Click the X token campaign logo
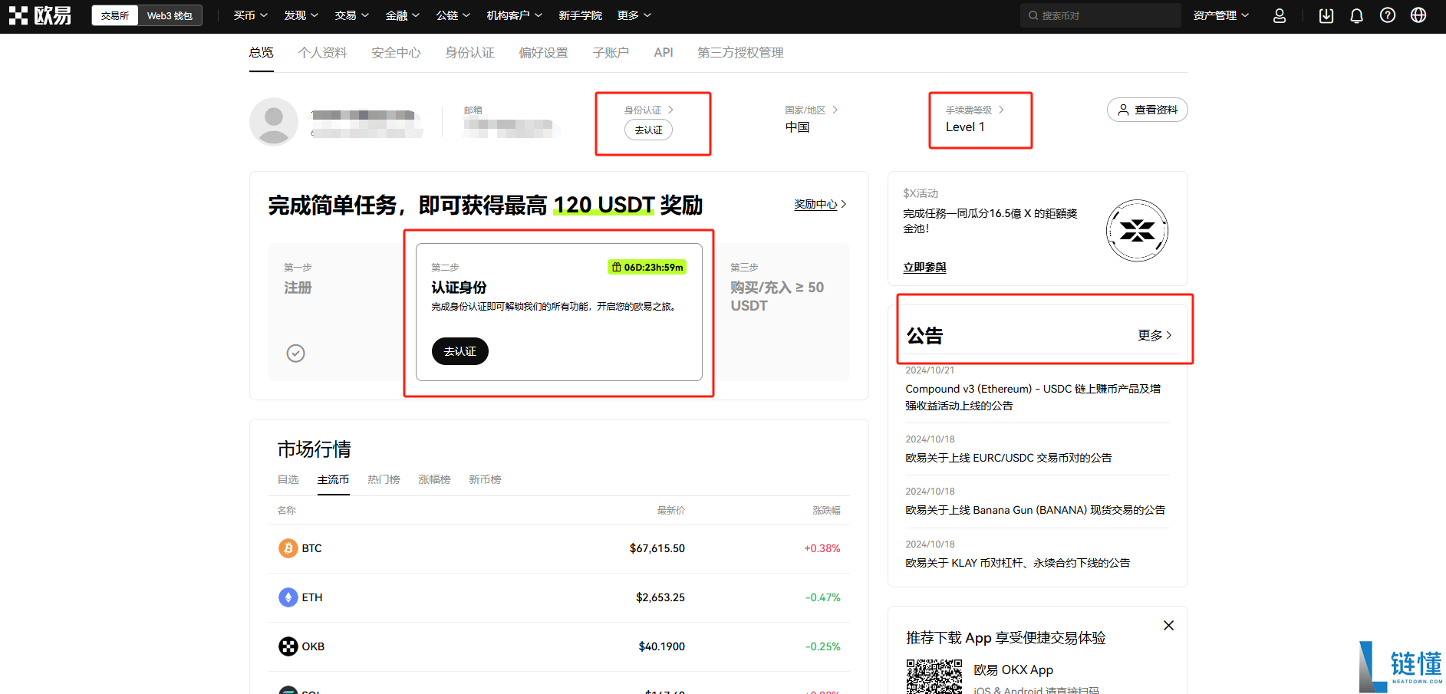1446x694 pixels. pyautogui.click(x=1137, y=230)
